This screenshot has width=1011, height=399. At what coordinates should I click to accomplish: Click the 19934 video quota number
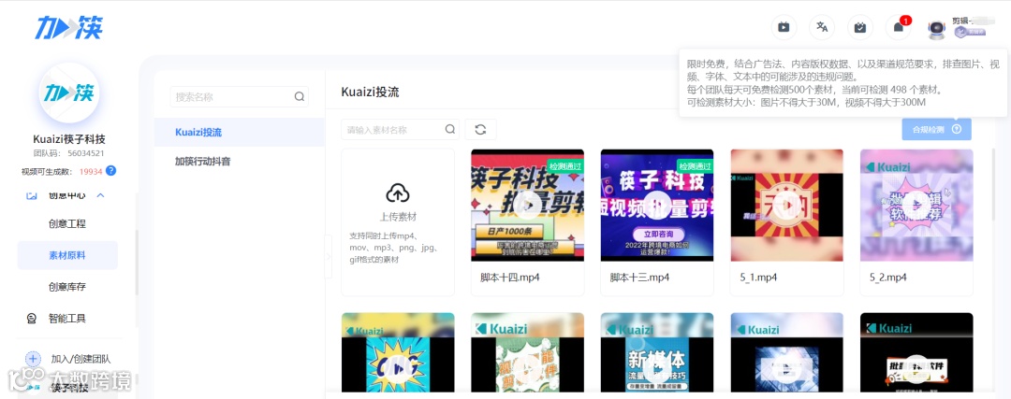pyautogui.click(x=91, y=171)
